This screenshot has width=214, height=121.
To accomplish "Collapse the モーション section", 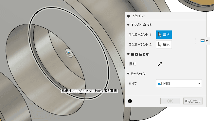I will (x=128, y=74).
